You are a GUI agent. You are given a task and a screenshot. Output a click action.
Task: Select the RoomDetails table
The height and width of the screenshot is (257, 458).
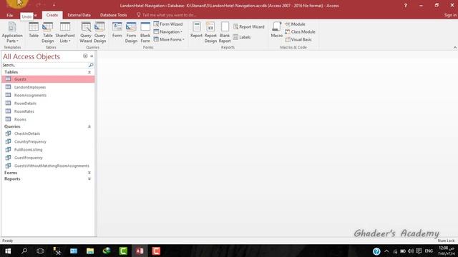click(48, 103)
